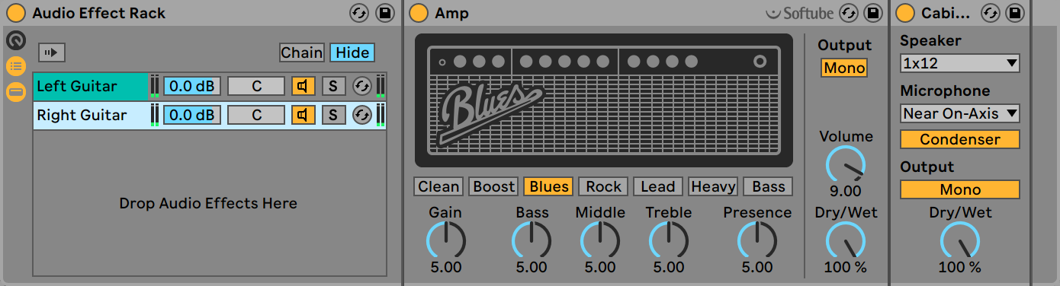
Task: Click Right Guitar pan C field
Action: click(x=256, y=115)
